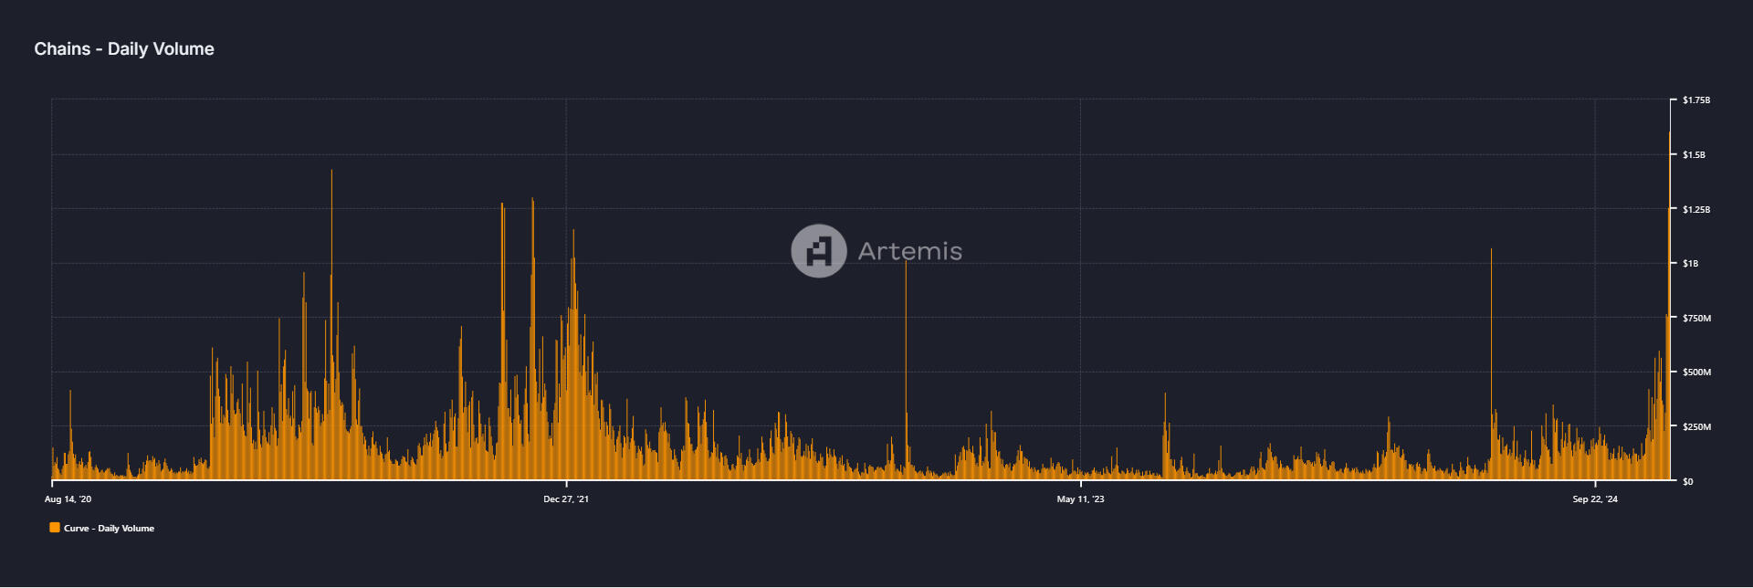Click the $1.25B y-axis label
This screenshot has width=1753, height=588.
(x=1695, y=210)
